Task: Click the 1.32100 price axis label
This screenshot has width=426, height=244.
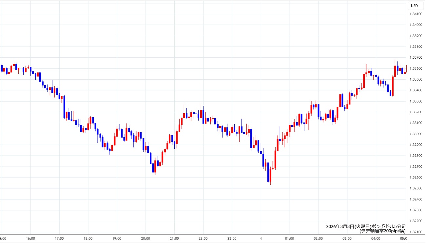Action: click(x=416, y=232)
